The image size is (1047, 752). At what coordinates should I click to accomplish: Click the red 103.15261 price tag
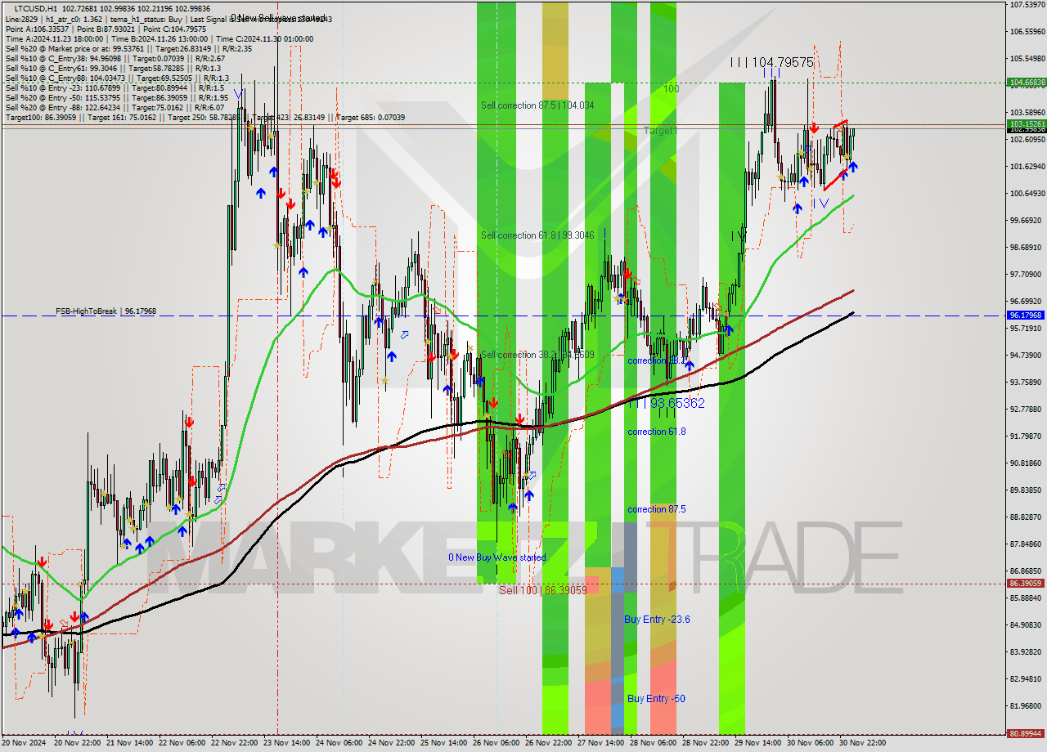tap(1027, 124)
